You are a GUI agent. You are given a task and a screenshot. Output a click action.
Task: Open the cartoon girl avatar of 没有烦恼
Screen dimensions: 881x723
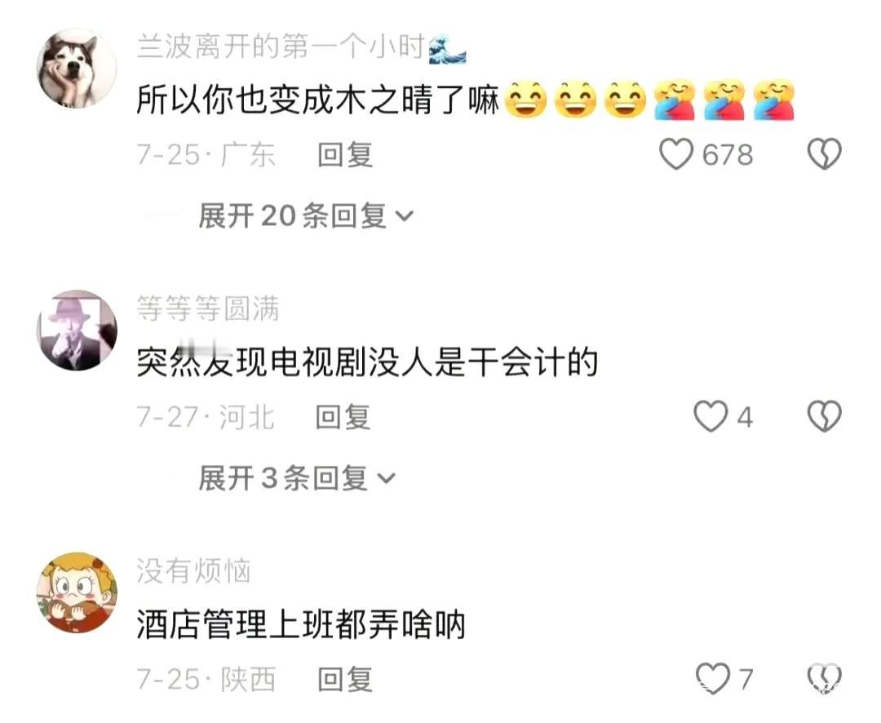[77, 592]
